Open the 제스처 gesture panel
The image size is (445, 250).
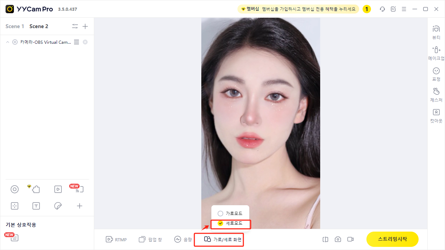coord(436,95)
